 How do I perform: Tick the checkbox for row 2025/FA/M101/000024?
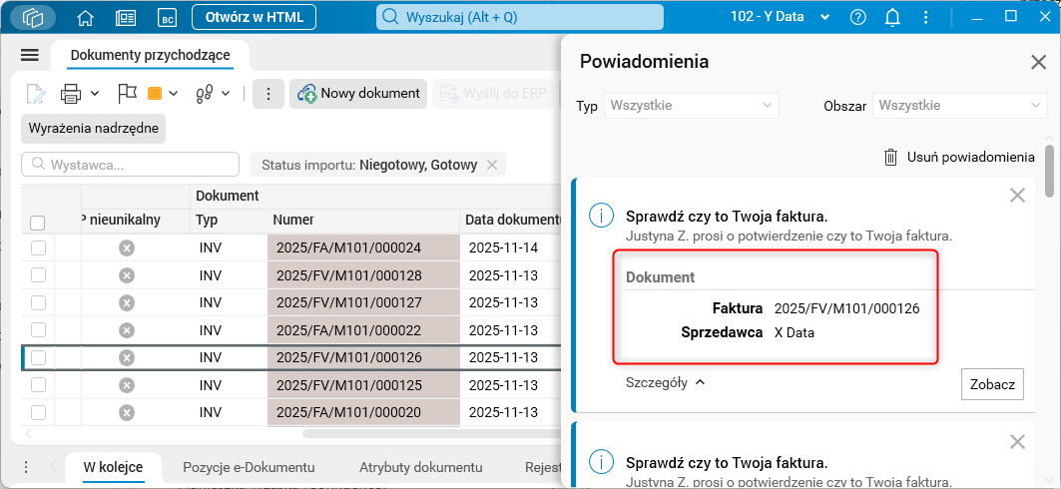tap(38, 247)
